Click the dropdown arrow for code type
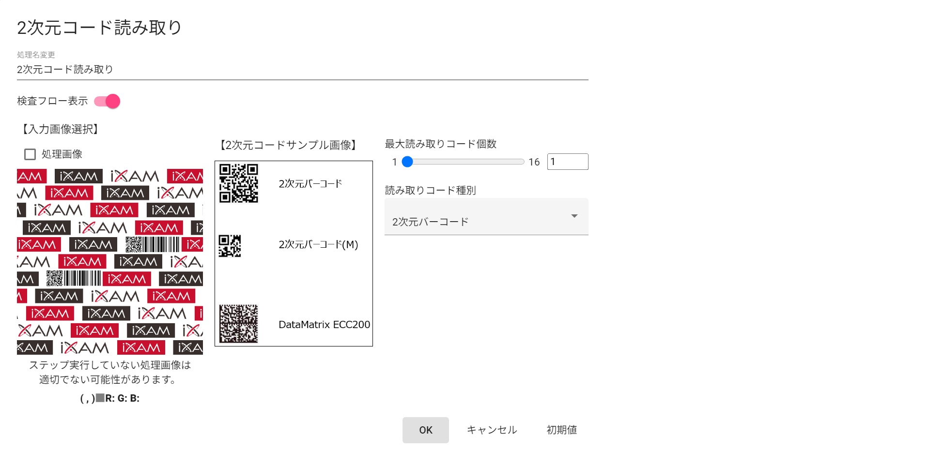This screenshot has height=451, width=930. [x=574, y=216]
